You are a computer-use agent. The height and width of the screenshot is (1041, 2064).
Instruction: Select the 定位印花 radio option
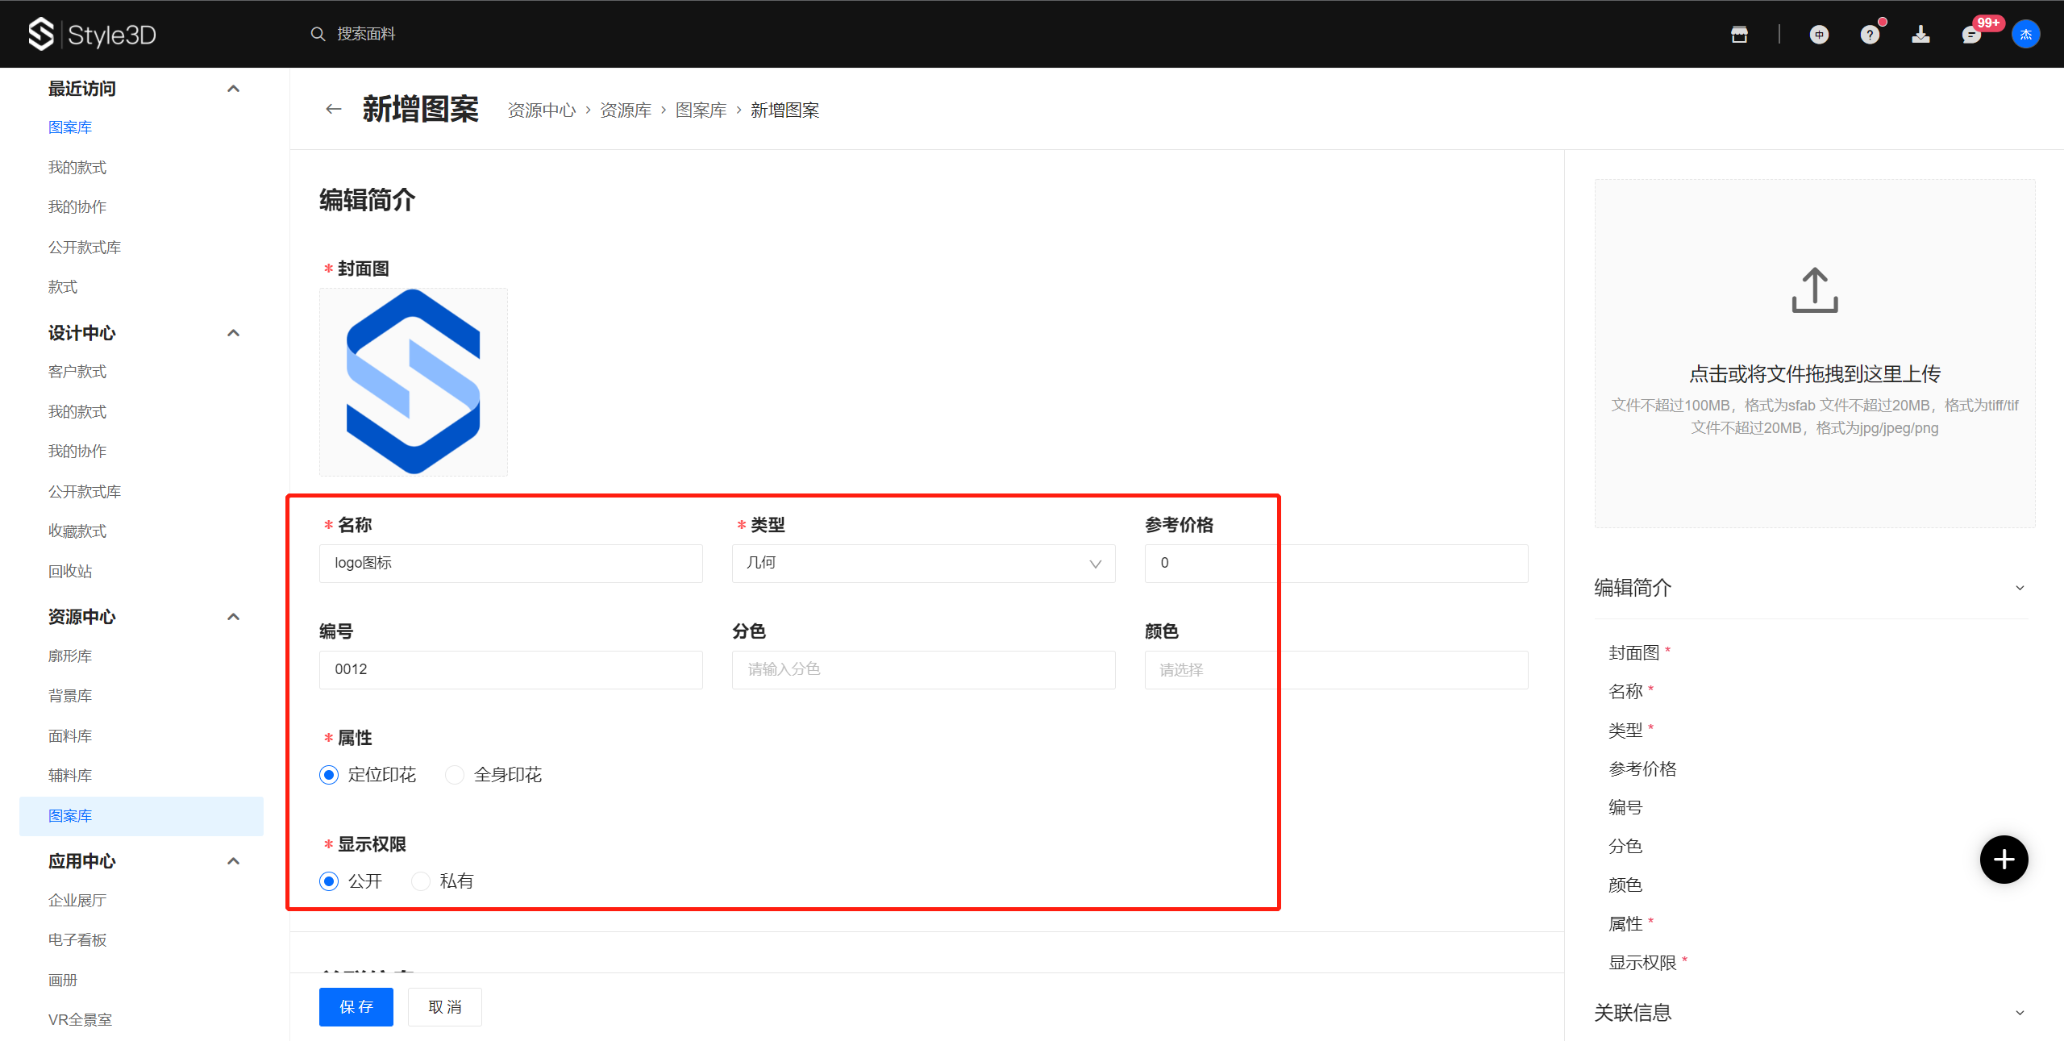[x=329, y=775]
